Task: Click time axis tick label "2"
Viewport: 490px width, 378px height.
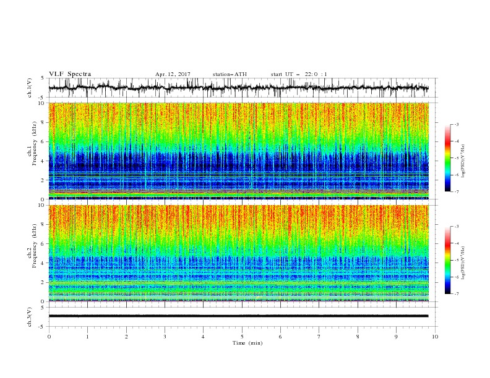Action: click(126, 337)
